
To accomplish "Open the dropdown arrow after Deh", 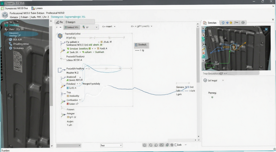I will point(185,145).
